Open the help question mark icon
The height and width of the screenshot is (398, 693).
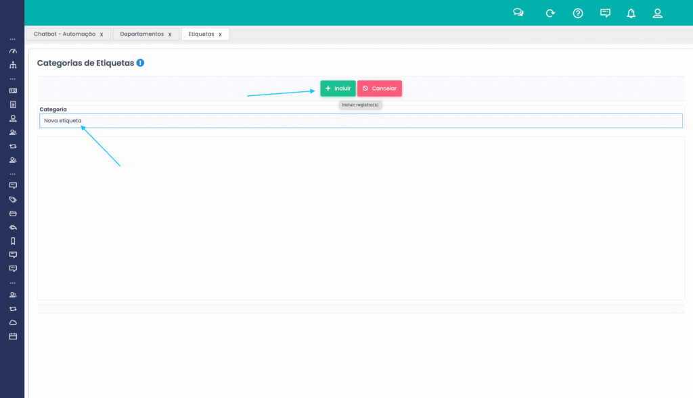tap(578, 13)
